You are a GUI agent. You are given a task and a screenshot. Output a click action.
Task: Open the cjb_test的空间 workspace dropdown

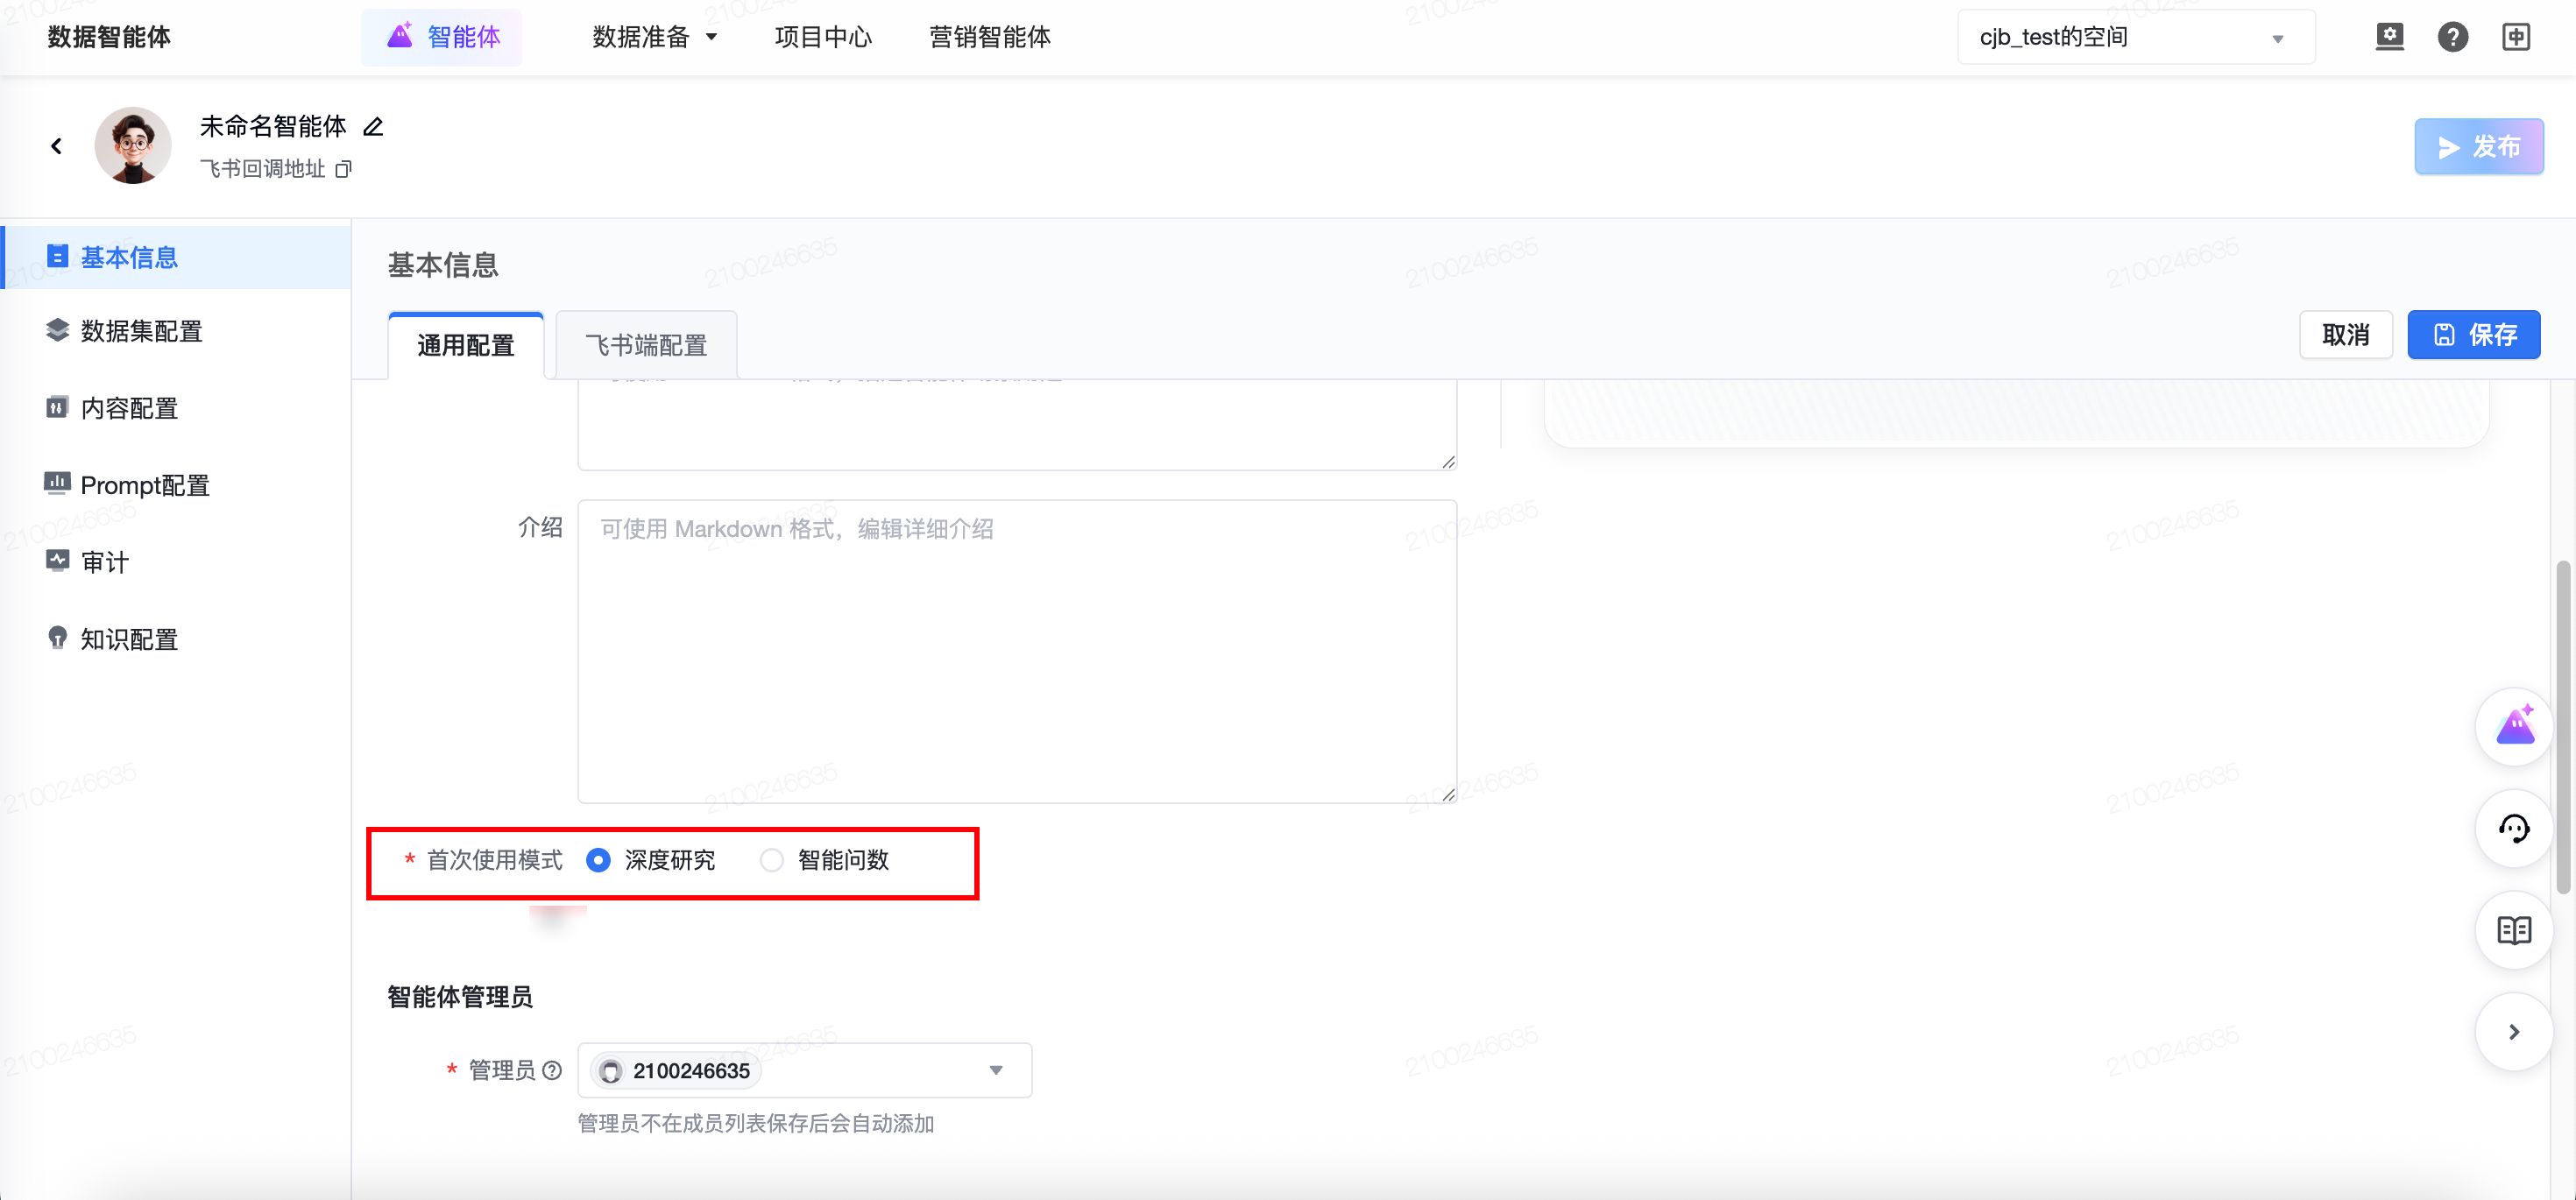click(2135, 37)
